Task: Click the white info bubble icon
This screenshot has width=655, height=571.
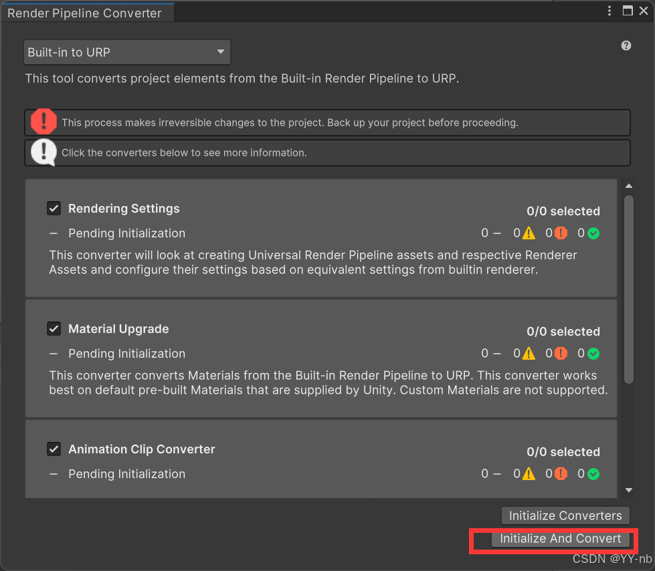Action: point(43,152)
